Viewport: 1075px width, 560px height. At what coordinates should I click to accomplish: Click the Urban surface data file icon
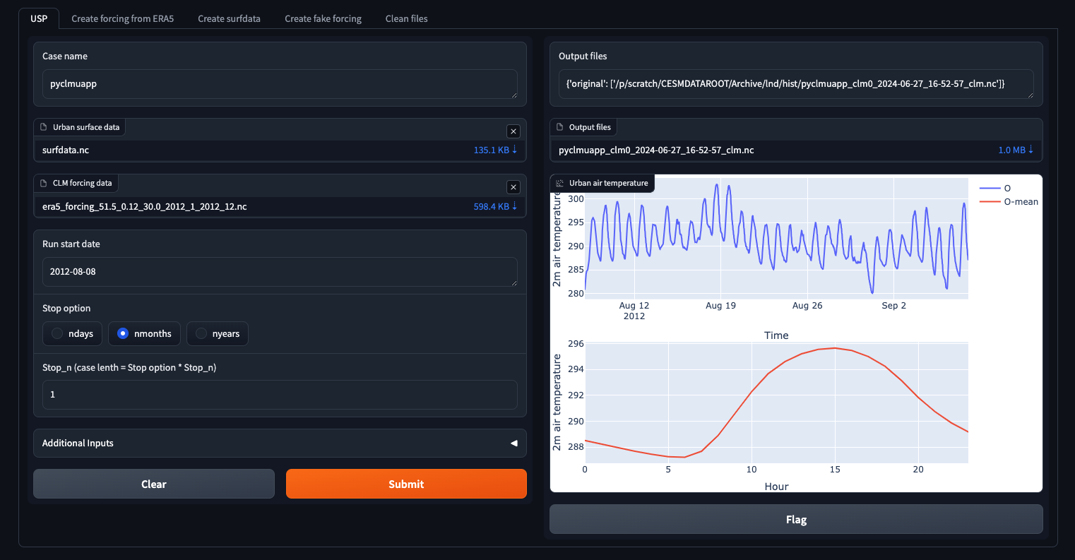pos(44,127)
